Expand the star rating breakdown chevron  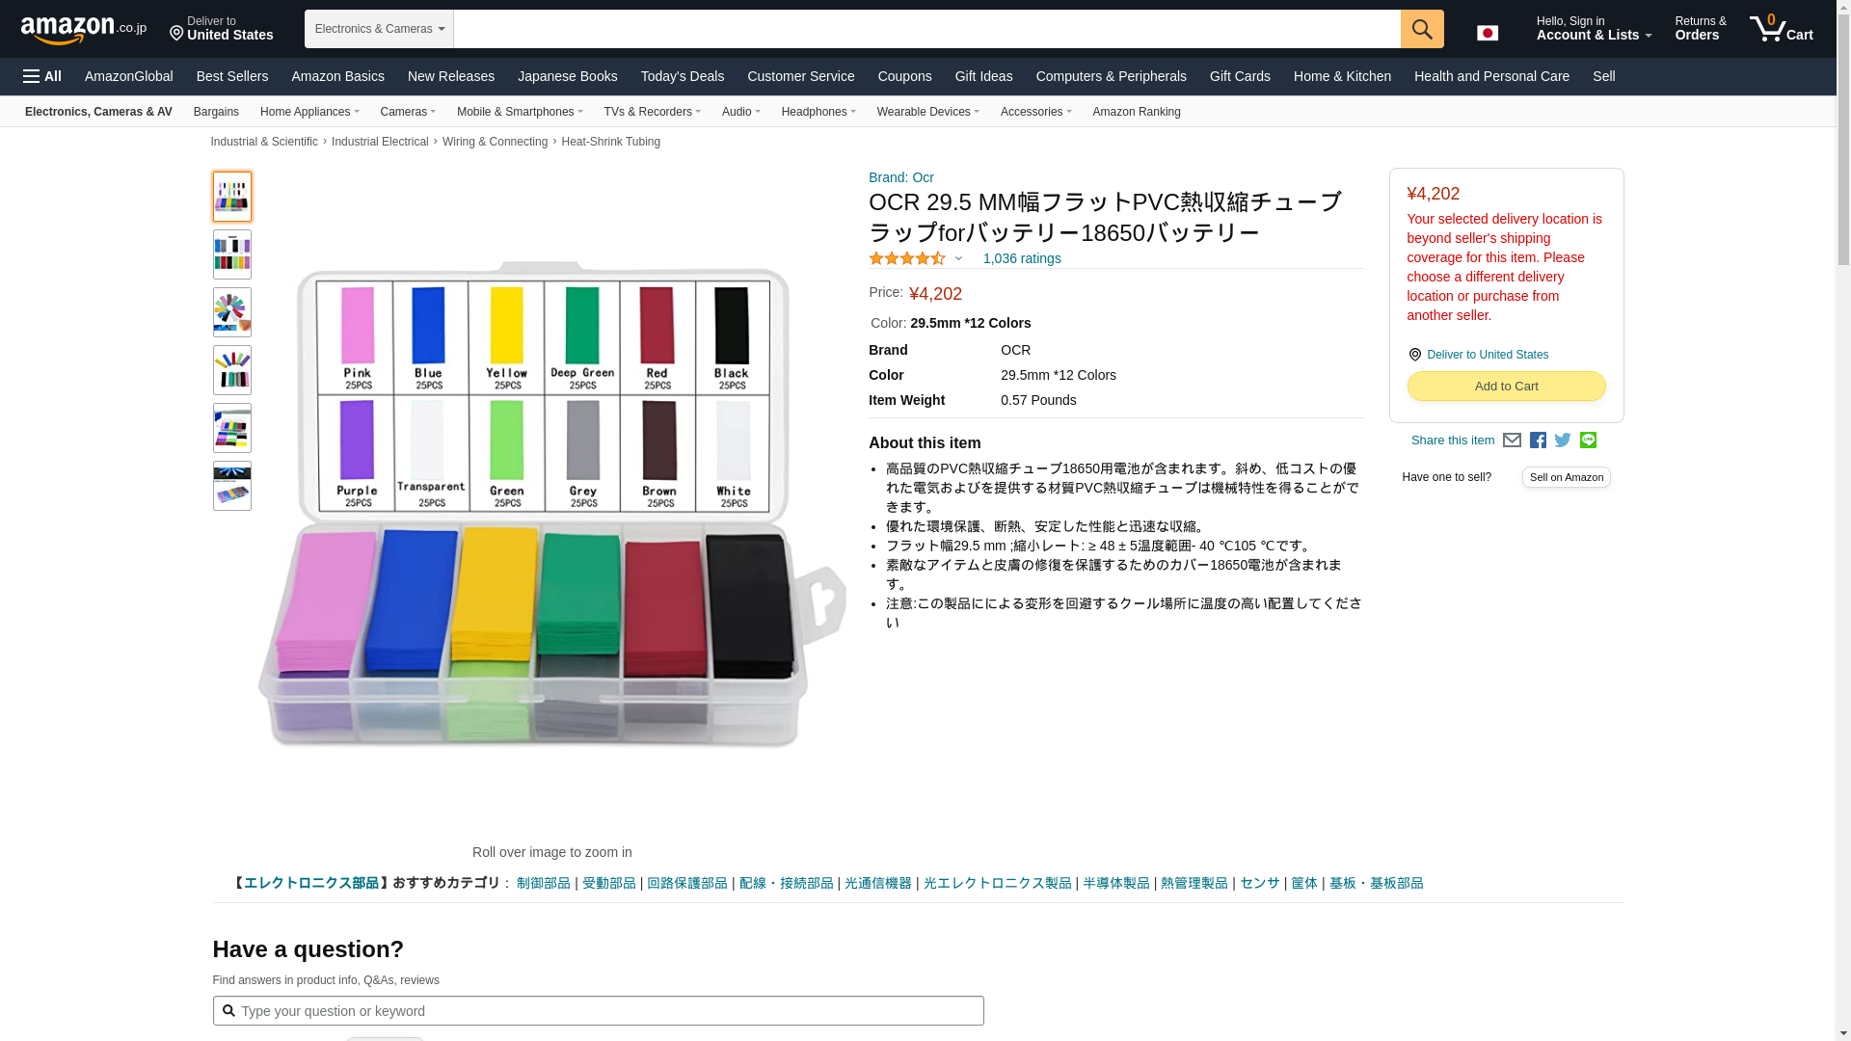tap(958, 258)
